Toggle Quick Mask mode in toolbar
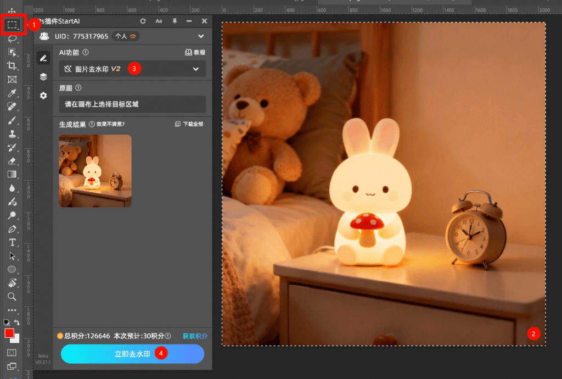This screenshot has width=562, height=379. pyautogui.click(x=12, y=352)
